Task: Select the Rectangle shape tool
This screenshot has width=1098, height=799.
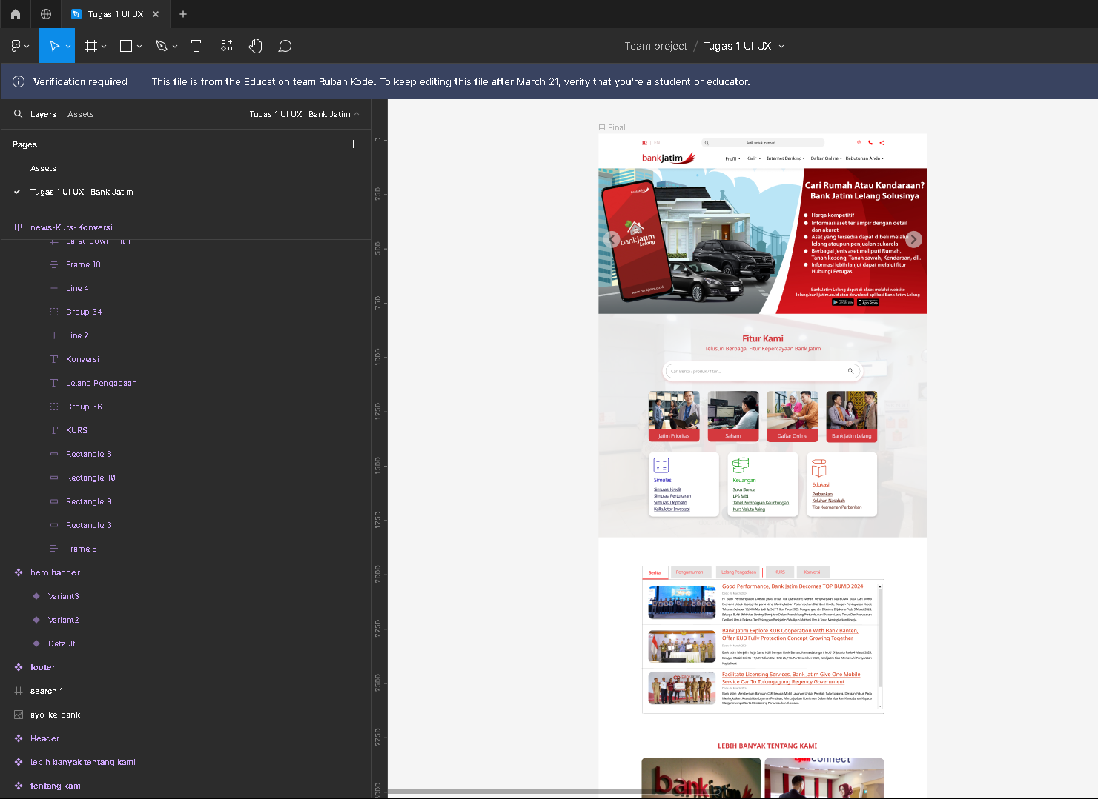Action: coord(126,46)
